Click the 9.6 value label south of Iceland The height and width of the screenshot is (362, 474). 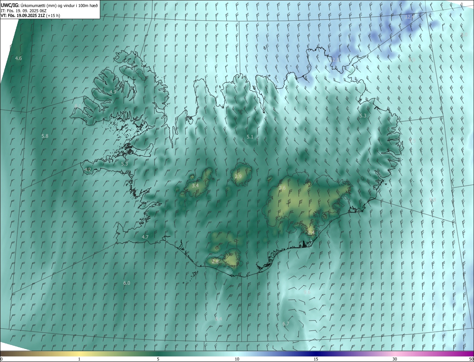click(x=307, y=292)
